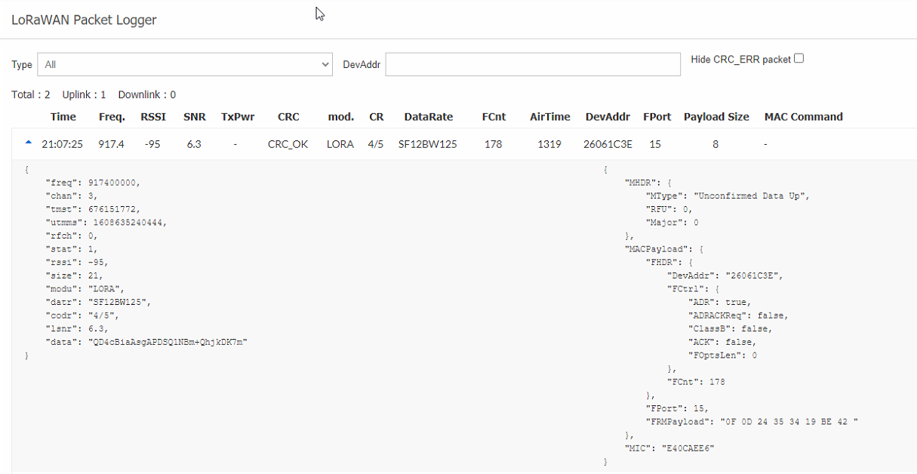Click the RSSI column header
Screen dimensions: 917x474
pos(154,117)
